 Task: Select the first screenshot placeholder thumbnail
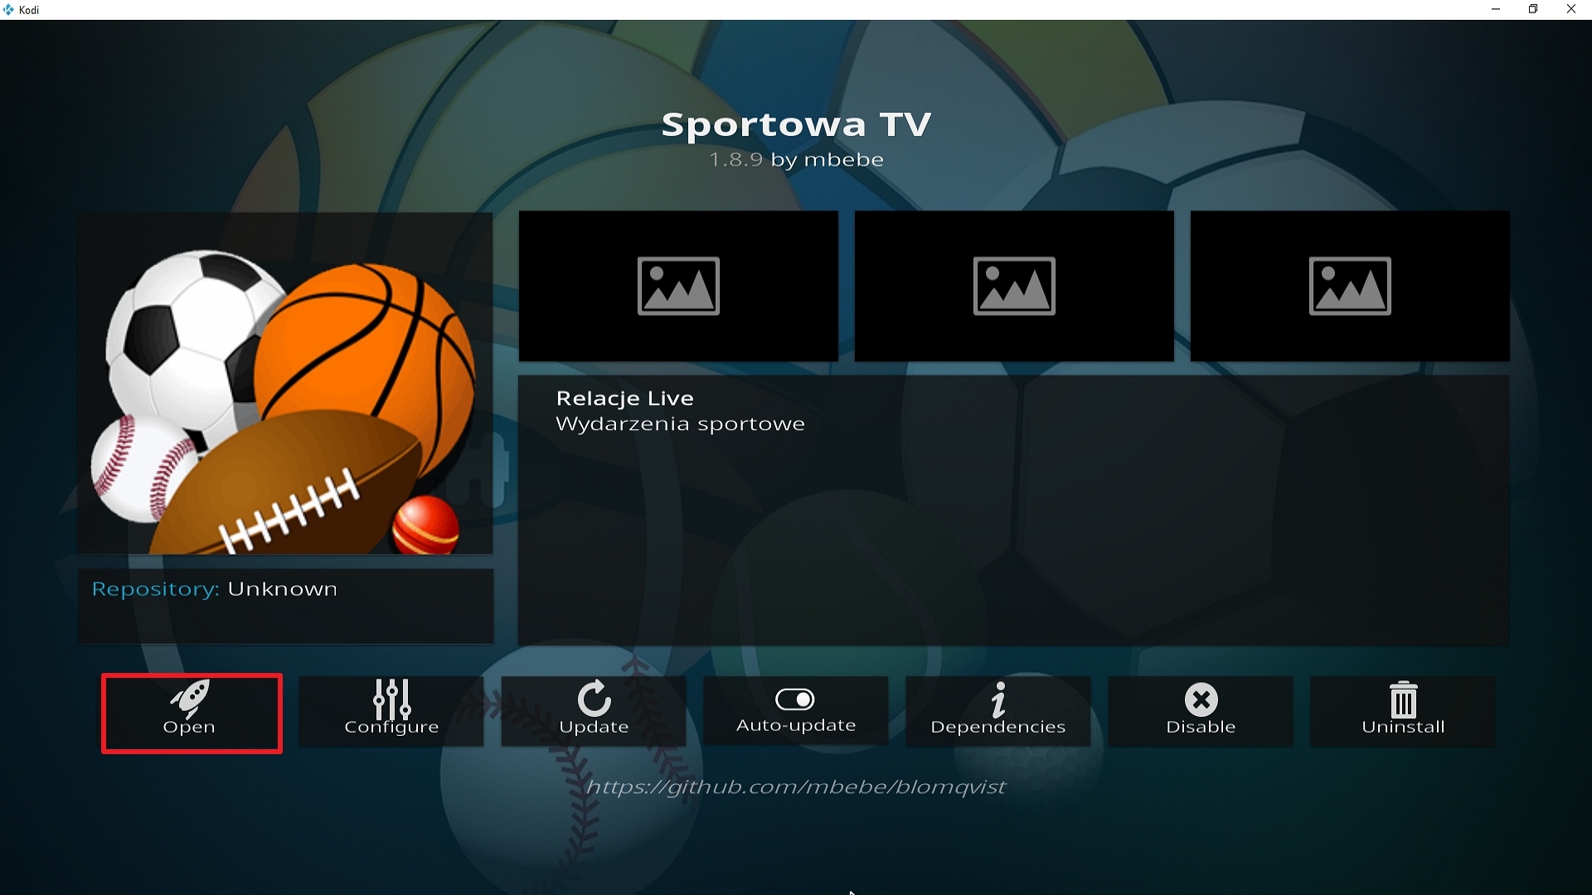pos(678,286)
